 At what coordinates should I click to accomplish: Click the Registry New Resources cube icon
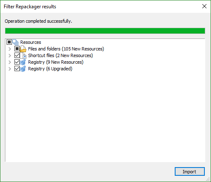23,62
